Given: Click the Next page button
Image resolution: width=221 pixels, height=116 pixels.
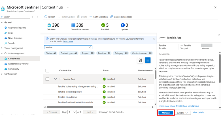Looking at the screenshot, I should (90, 112).
